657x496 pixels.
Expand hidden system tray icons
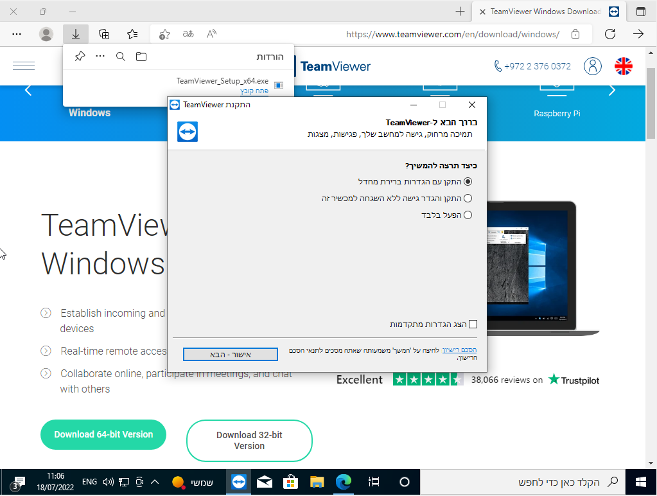coord(155,482)
